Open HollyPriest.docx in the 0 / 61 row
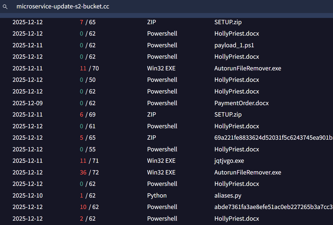The width and height of the screenshot is (333, 225). 237,126
